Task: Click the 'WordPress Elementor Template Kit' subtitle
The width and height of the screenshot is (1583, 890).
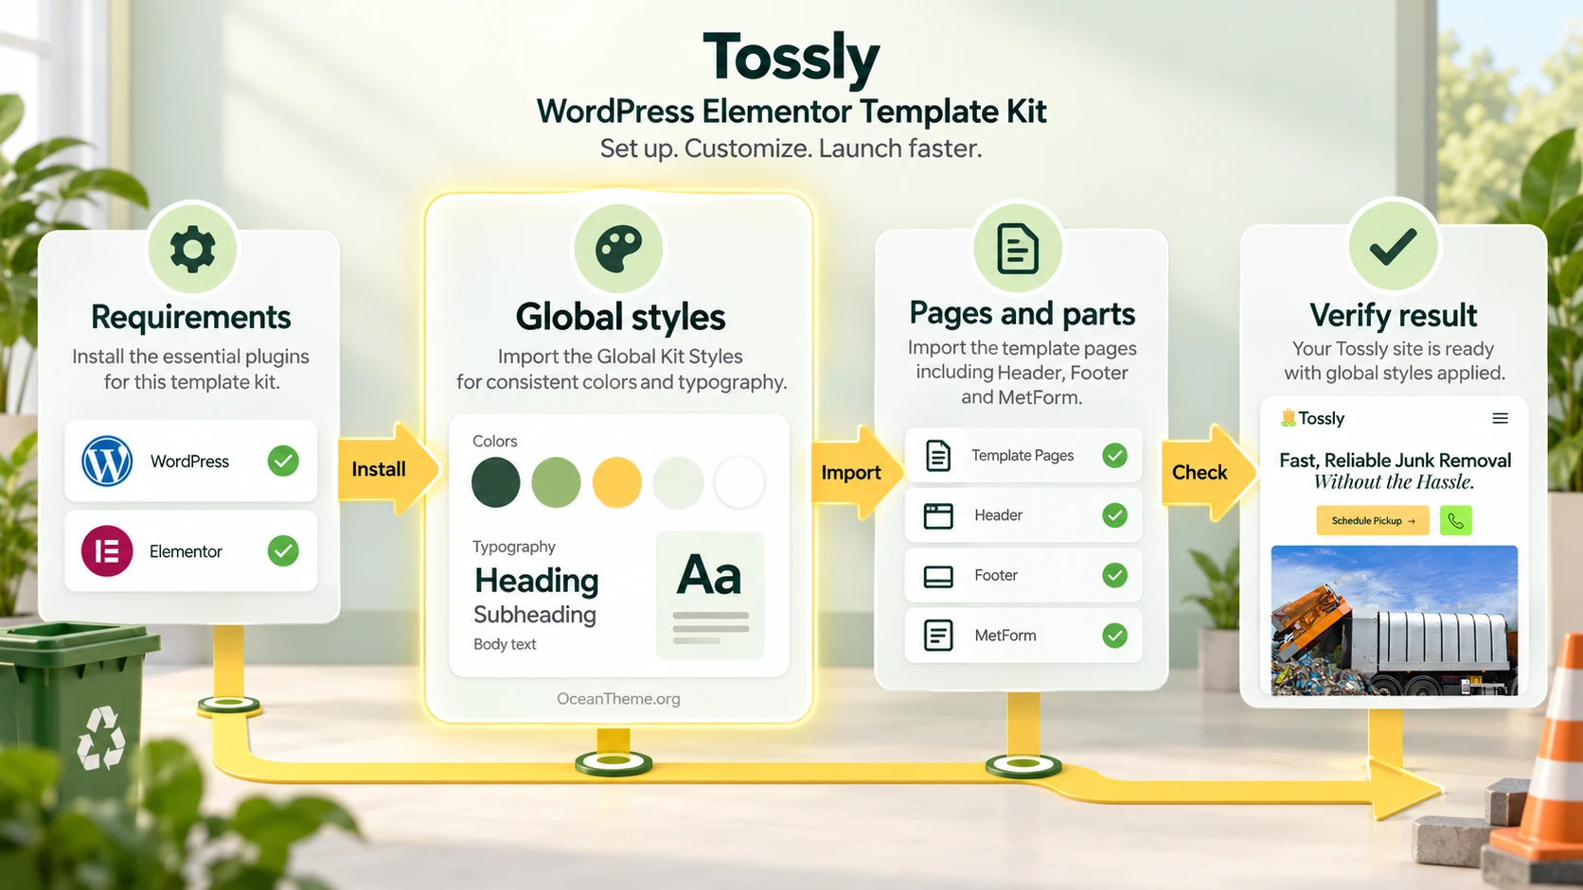Action: (791, 112)
